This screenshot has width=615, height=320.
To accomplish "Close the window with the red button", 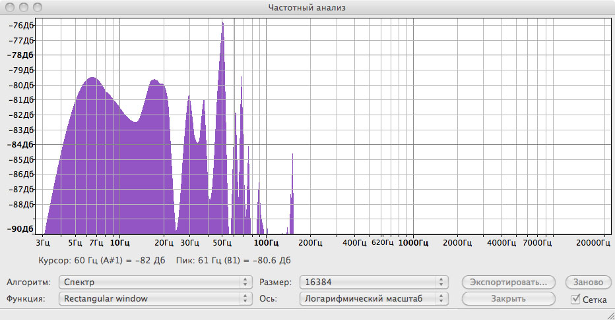I will click(10, 7).
